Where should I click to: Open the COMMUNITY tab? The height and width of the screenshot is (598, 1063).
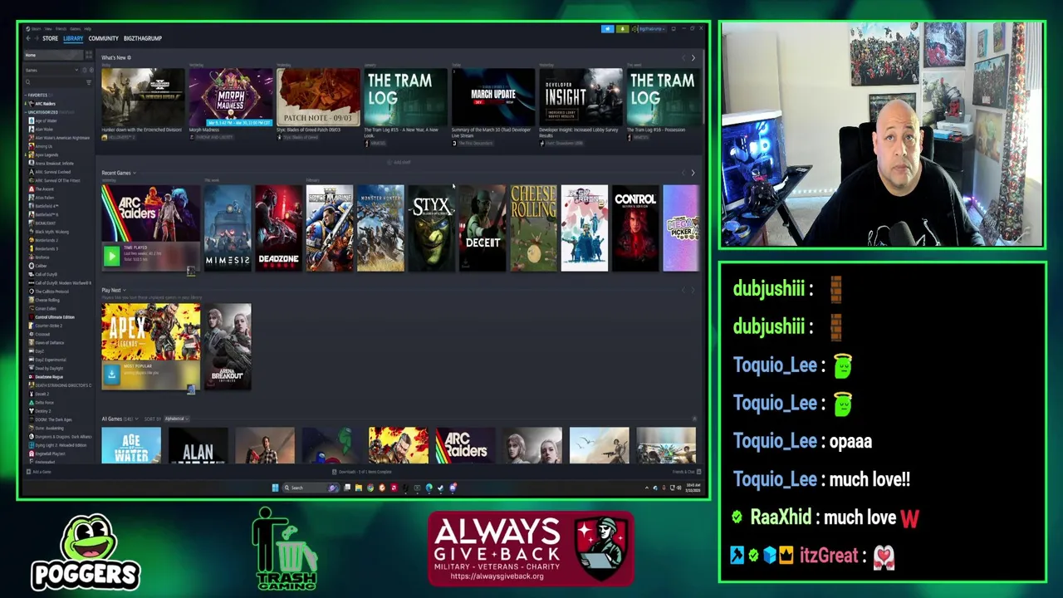pos(103,38)
